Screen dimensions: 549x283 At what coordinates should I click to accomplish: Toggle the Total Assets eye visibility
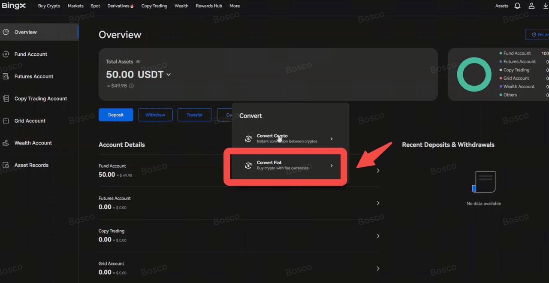(138, 62)
